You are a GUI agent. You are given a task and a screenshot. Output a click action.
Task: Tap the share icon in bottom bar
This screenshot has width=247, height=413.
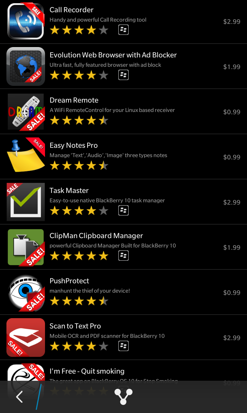[x=123, y=397]
